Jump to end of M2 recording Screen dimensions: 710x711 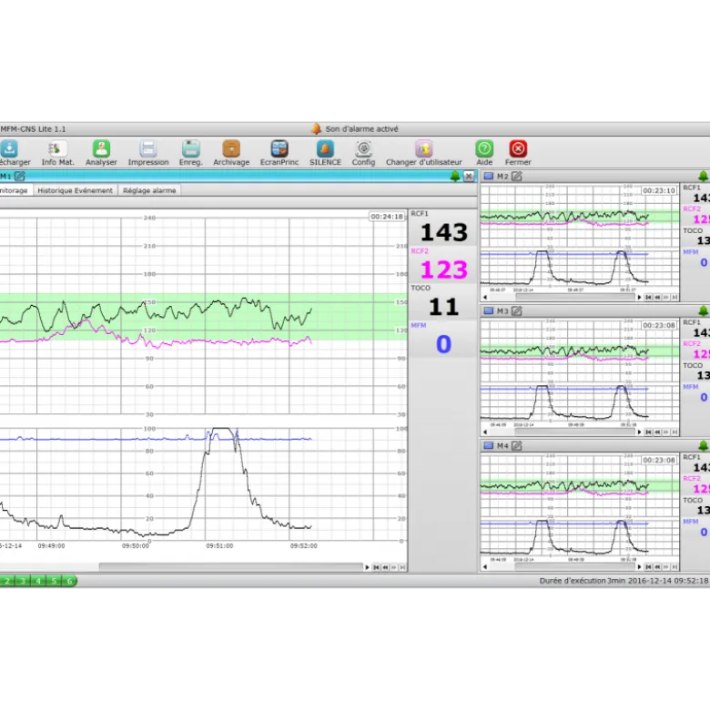pyautogui.click(x=674, y=298)
